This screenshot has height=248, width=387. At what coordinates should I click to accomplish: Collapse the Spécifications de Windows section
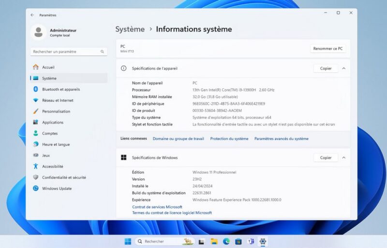point(344,158)
